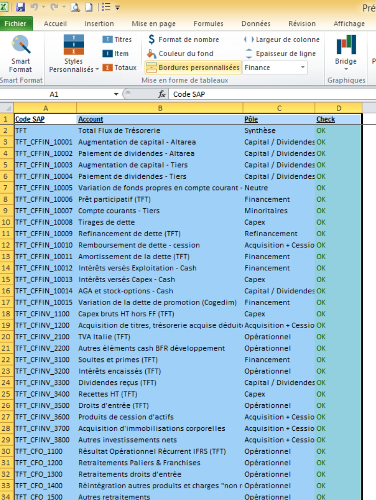Click the insert function fx icon

coord(162,94)
